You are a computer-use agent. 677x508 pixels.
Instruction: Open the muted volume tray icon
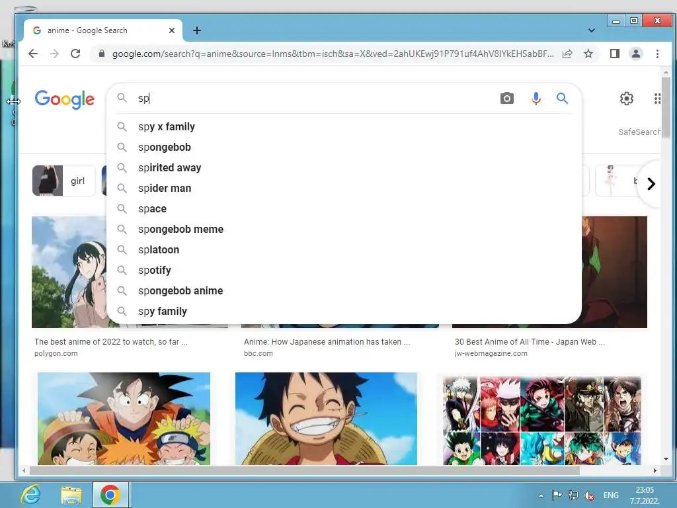(x=589, y=496)
